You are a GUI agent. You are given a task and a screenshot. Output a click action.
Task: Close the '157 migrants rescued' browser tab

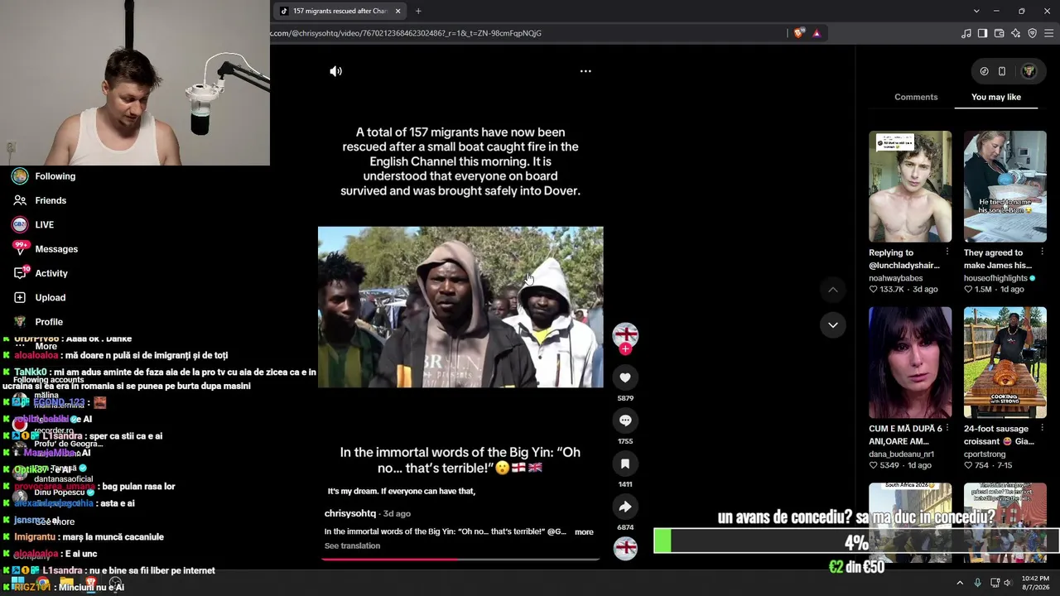point(397,11)
